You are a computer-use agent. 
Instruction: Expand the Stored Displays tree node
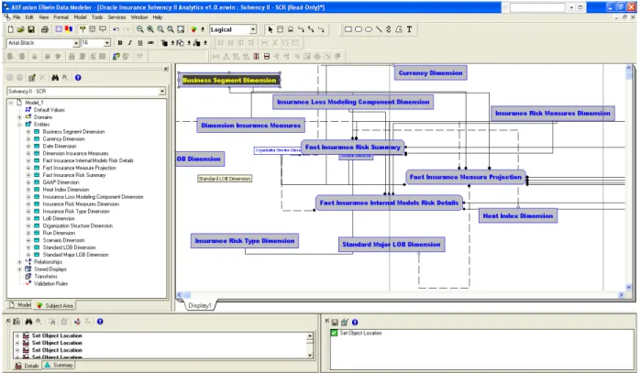coord(19,269)
